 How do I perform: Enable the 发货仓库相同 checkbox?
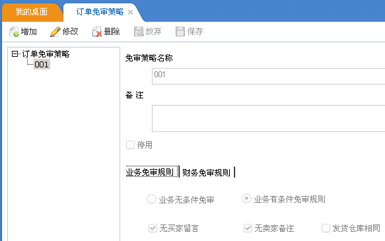326,228
